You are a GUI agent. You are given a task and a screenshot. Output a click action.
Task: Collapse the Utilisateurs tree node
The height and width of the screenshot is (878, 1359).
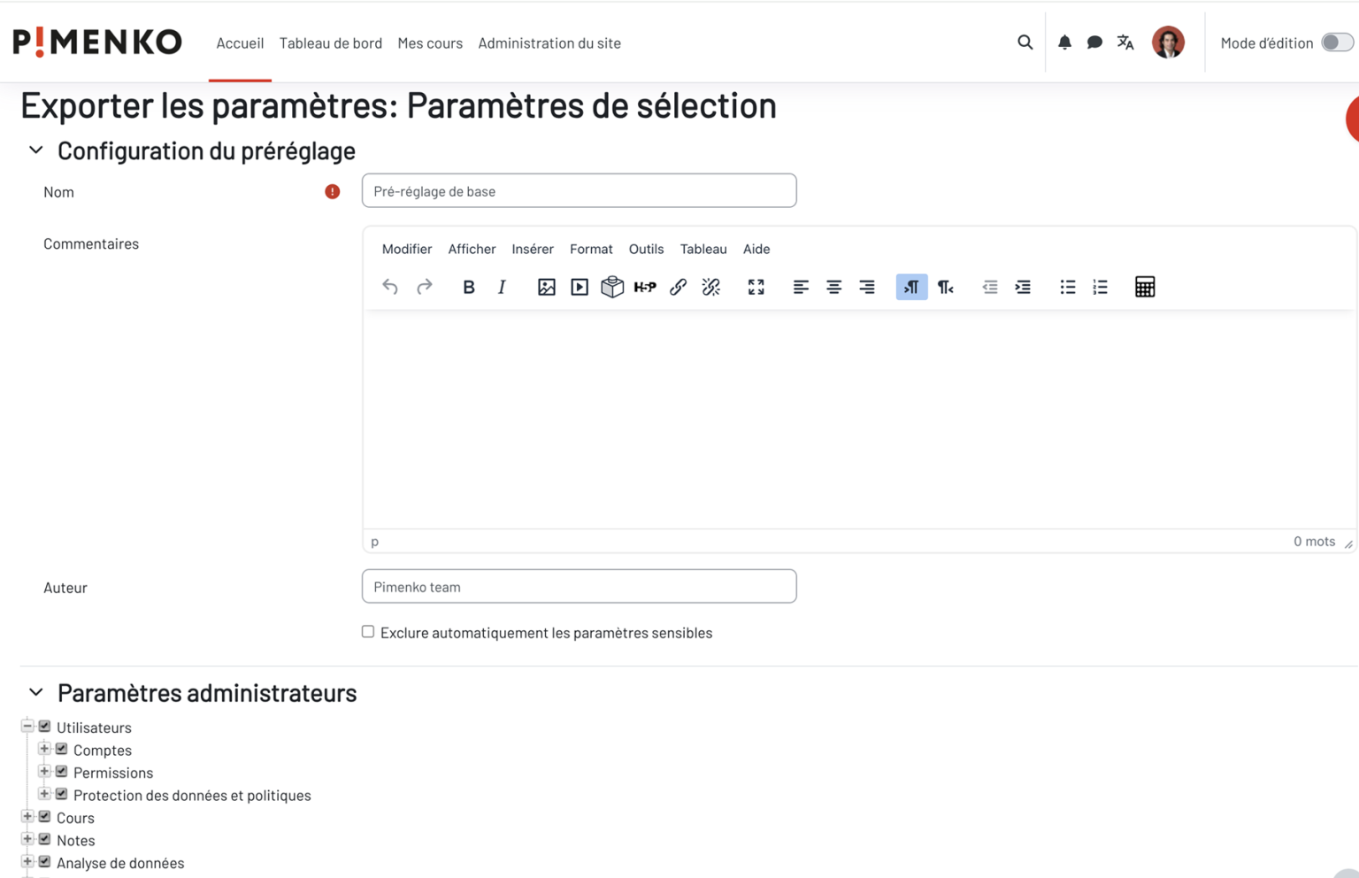click(29, 725)
